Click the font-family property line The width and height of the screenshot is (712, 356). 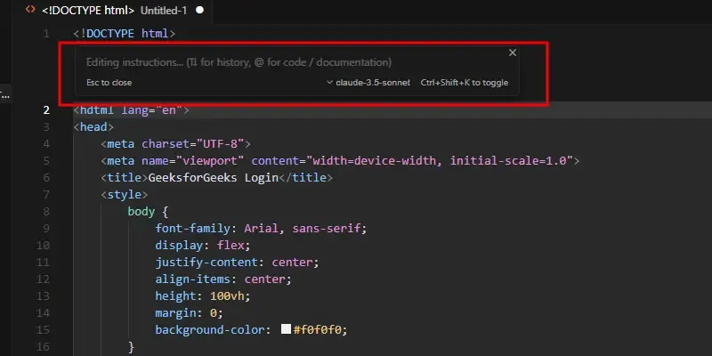(261, 228)
